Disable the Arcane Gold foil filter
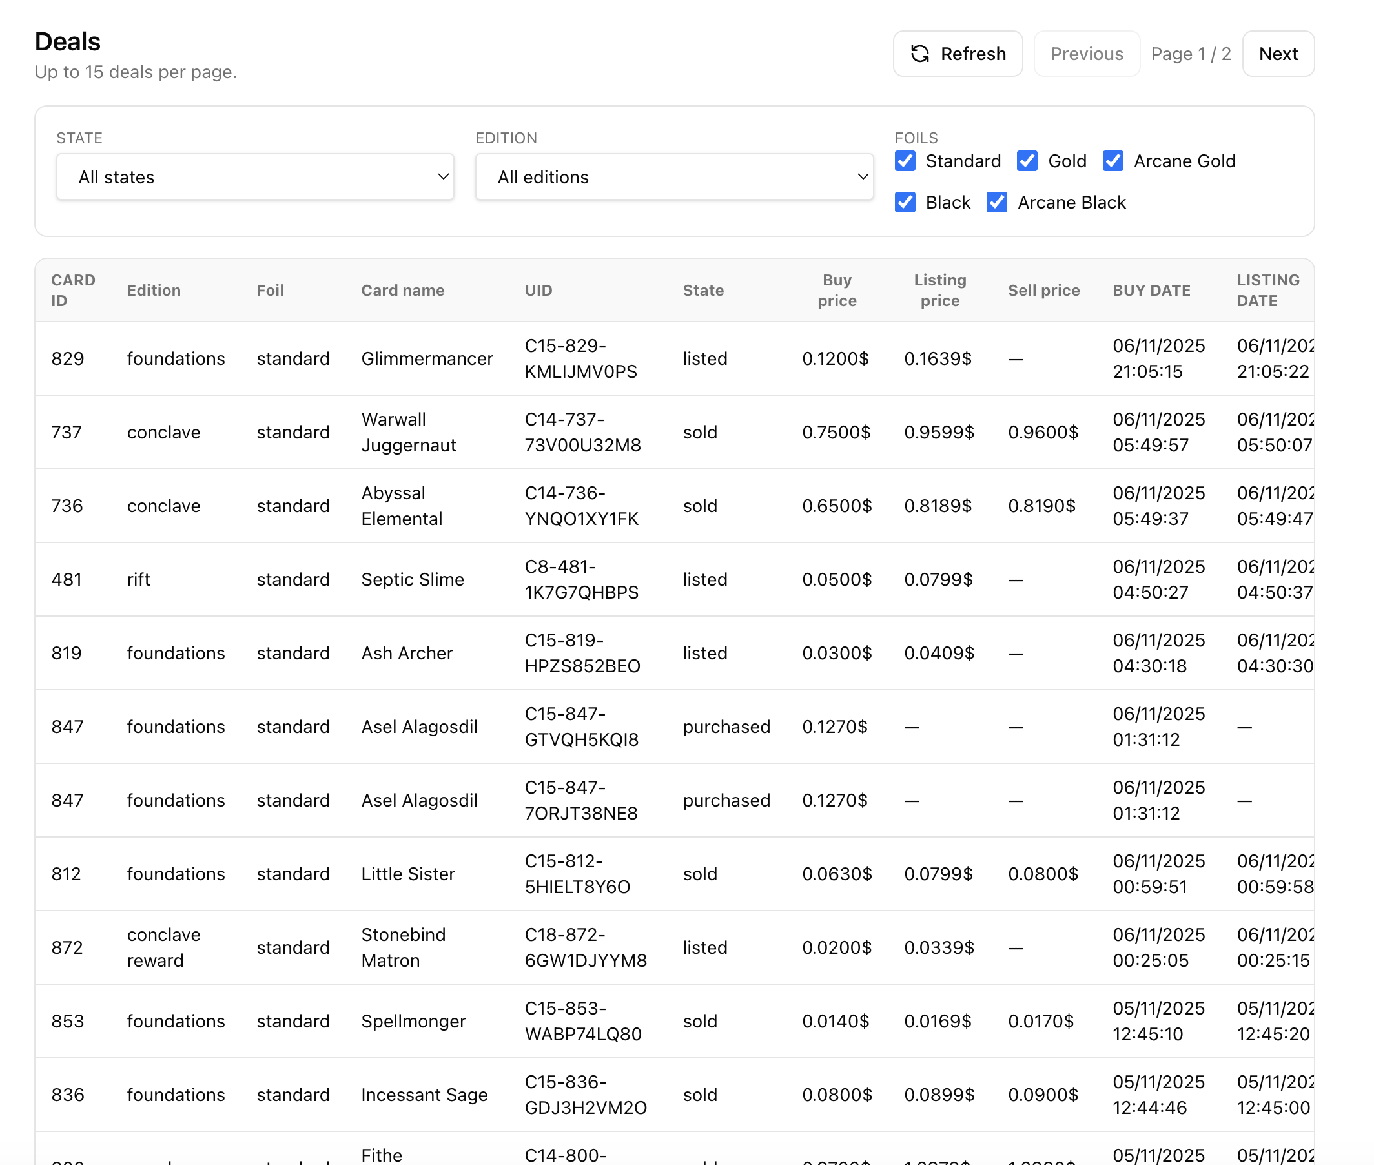This screenshot has height=1165, width=1374. pyautogui.click(x=1113, y=161)
